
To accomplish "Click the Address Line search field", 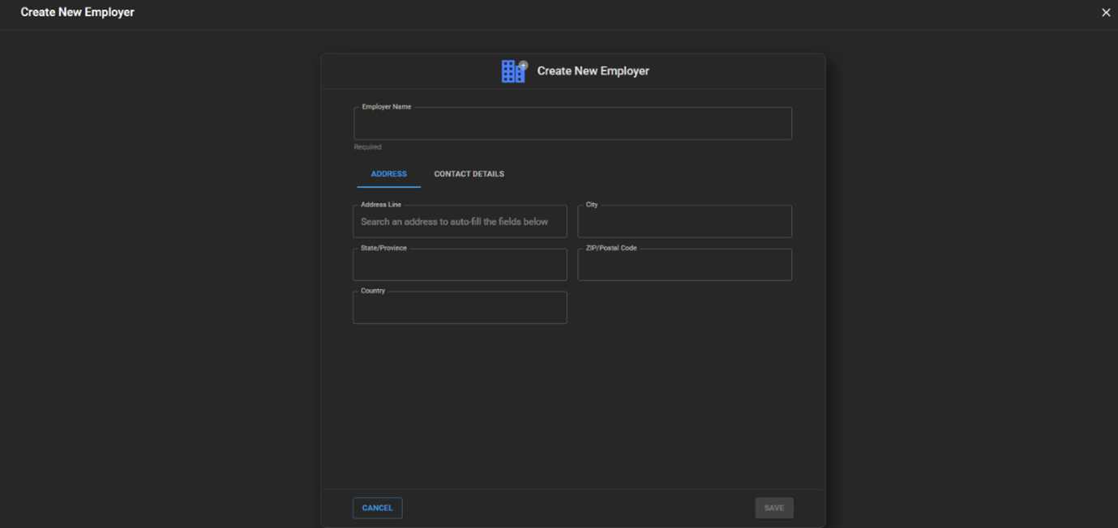I will [460, 222].
